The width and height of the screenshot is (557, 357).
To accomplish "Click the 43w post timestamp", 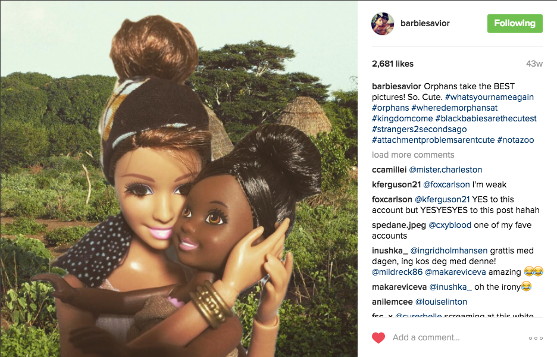I will (x=534, y=64).
